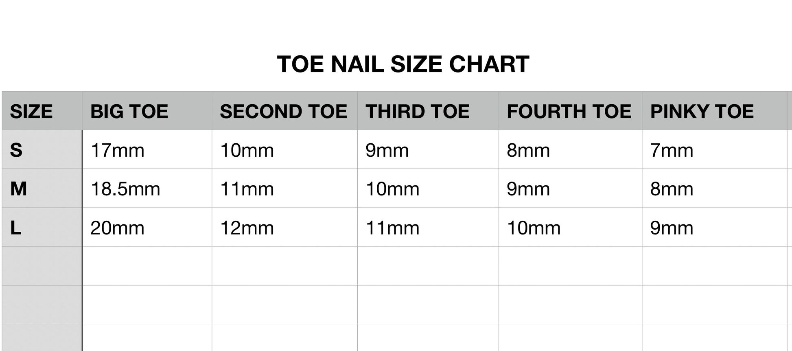This screenshot has width=792, height=351.
Task: Select empty big toe cell below 20mm
Action: click(147, 265)
